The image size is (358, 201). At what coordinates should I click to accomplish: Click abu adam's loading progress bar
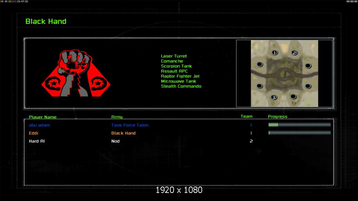tap(300, 125)
